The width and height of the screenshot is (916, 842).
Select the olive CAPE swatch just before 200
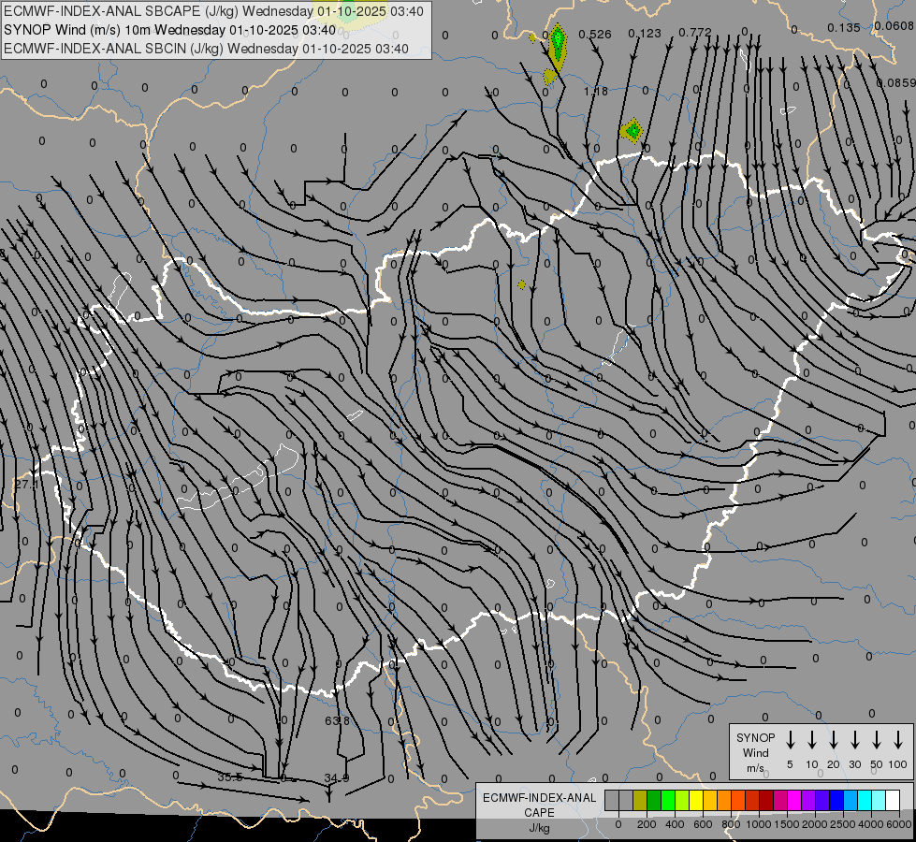[x=640, y=800]
